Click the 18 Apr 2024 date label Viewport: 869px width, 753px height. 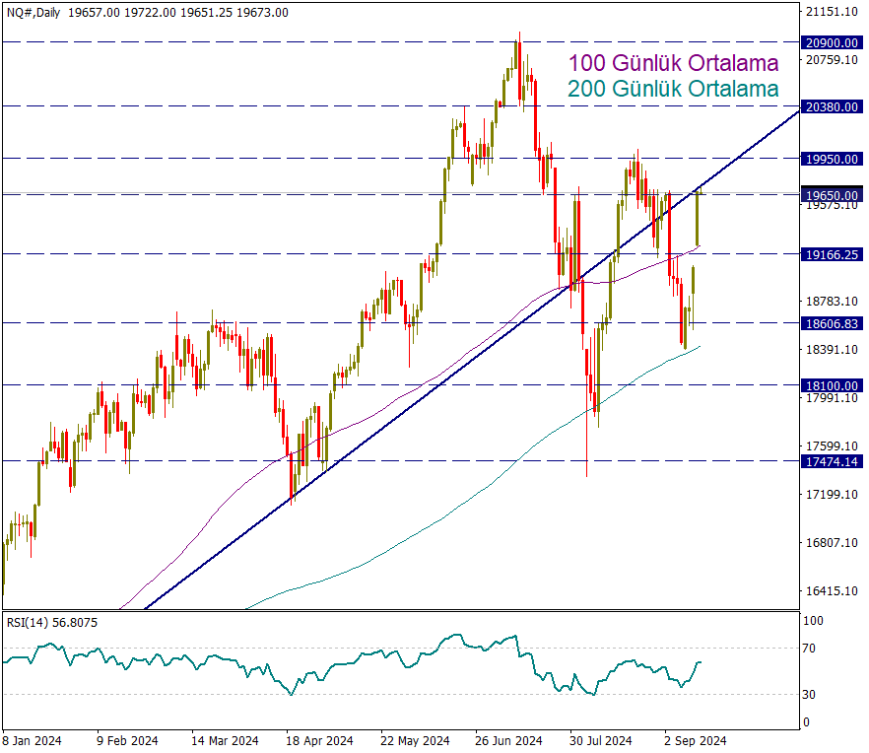319,741
